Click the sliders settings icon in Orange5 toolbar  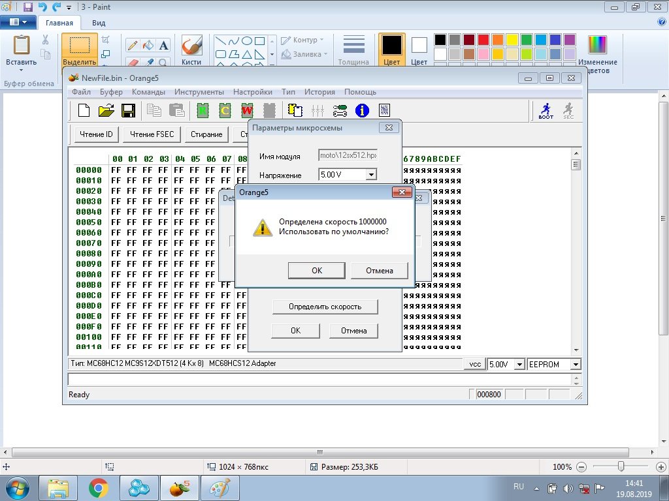click(318, 110)
